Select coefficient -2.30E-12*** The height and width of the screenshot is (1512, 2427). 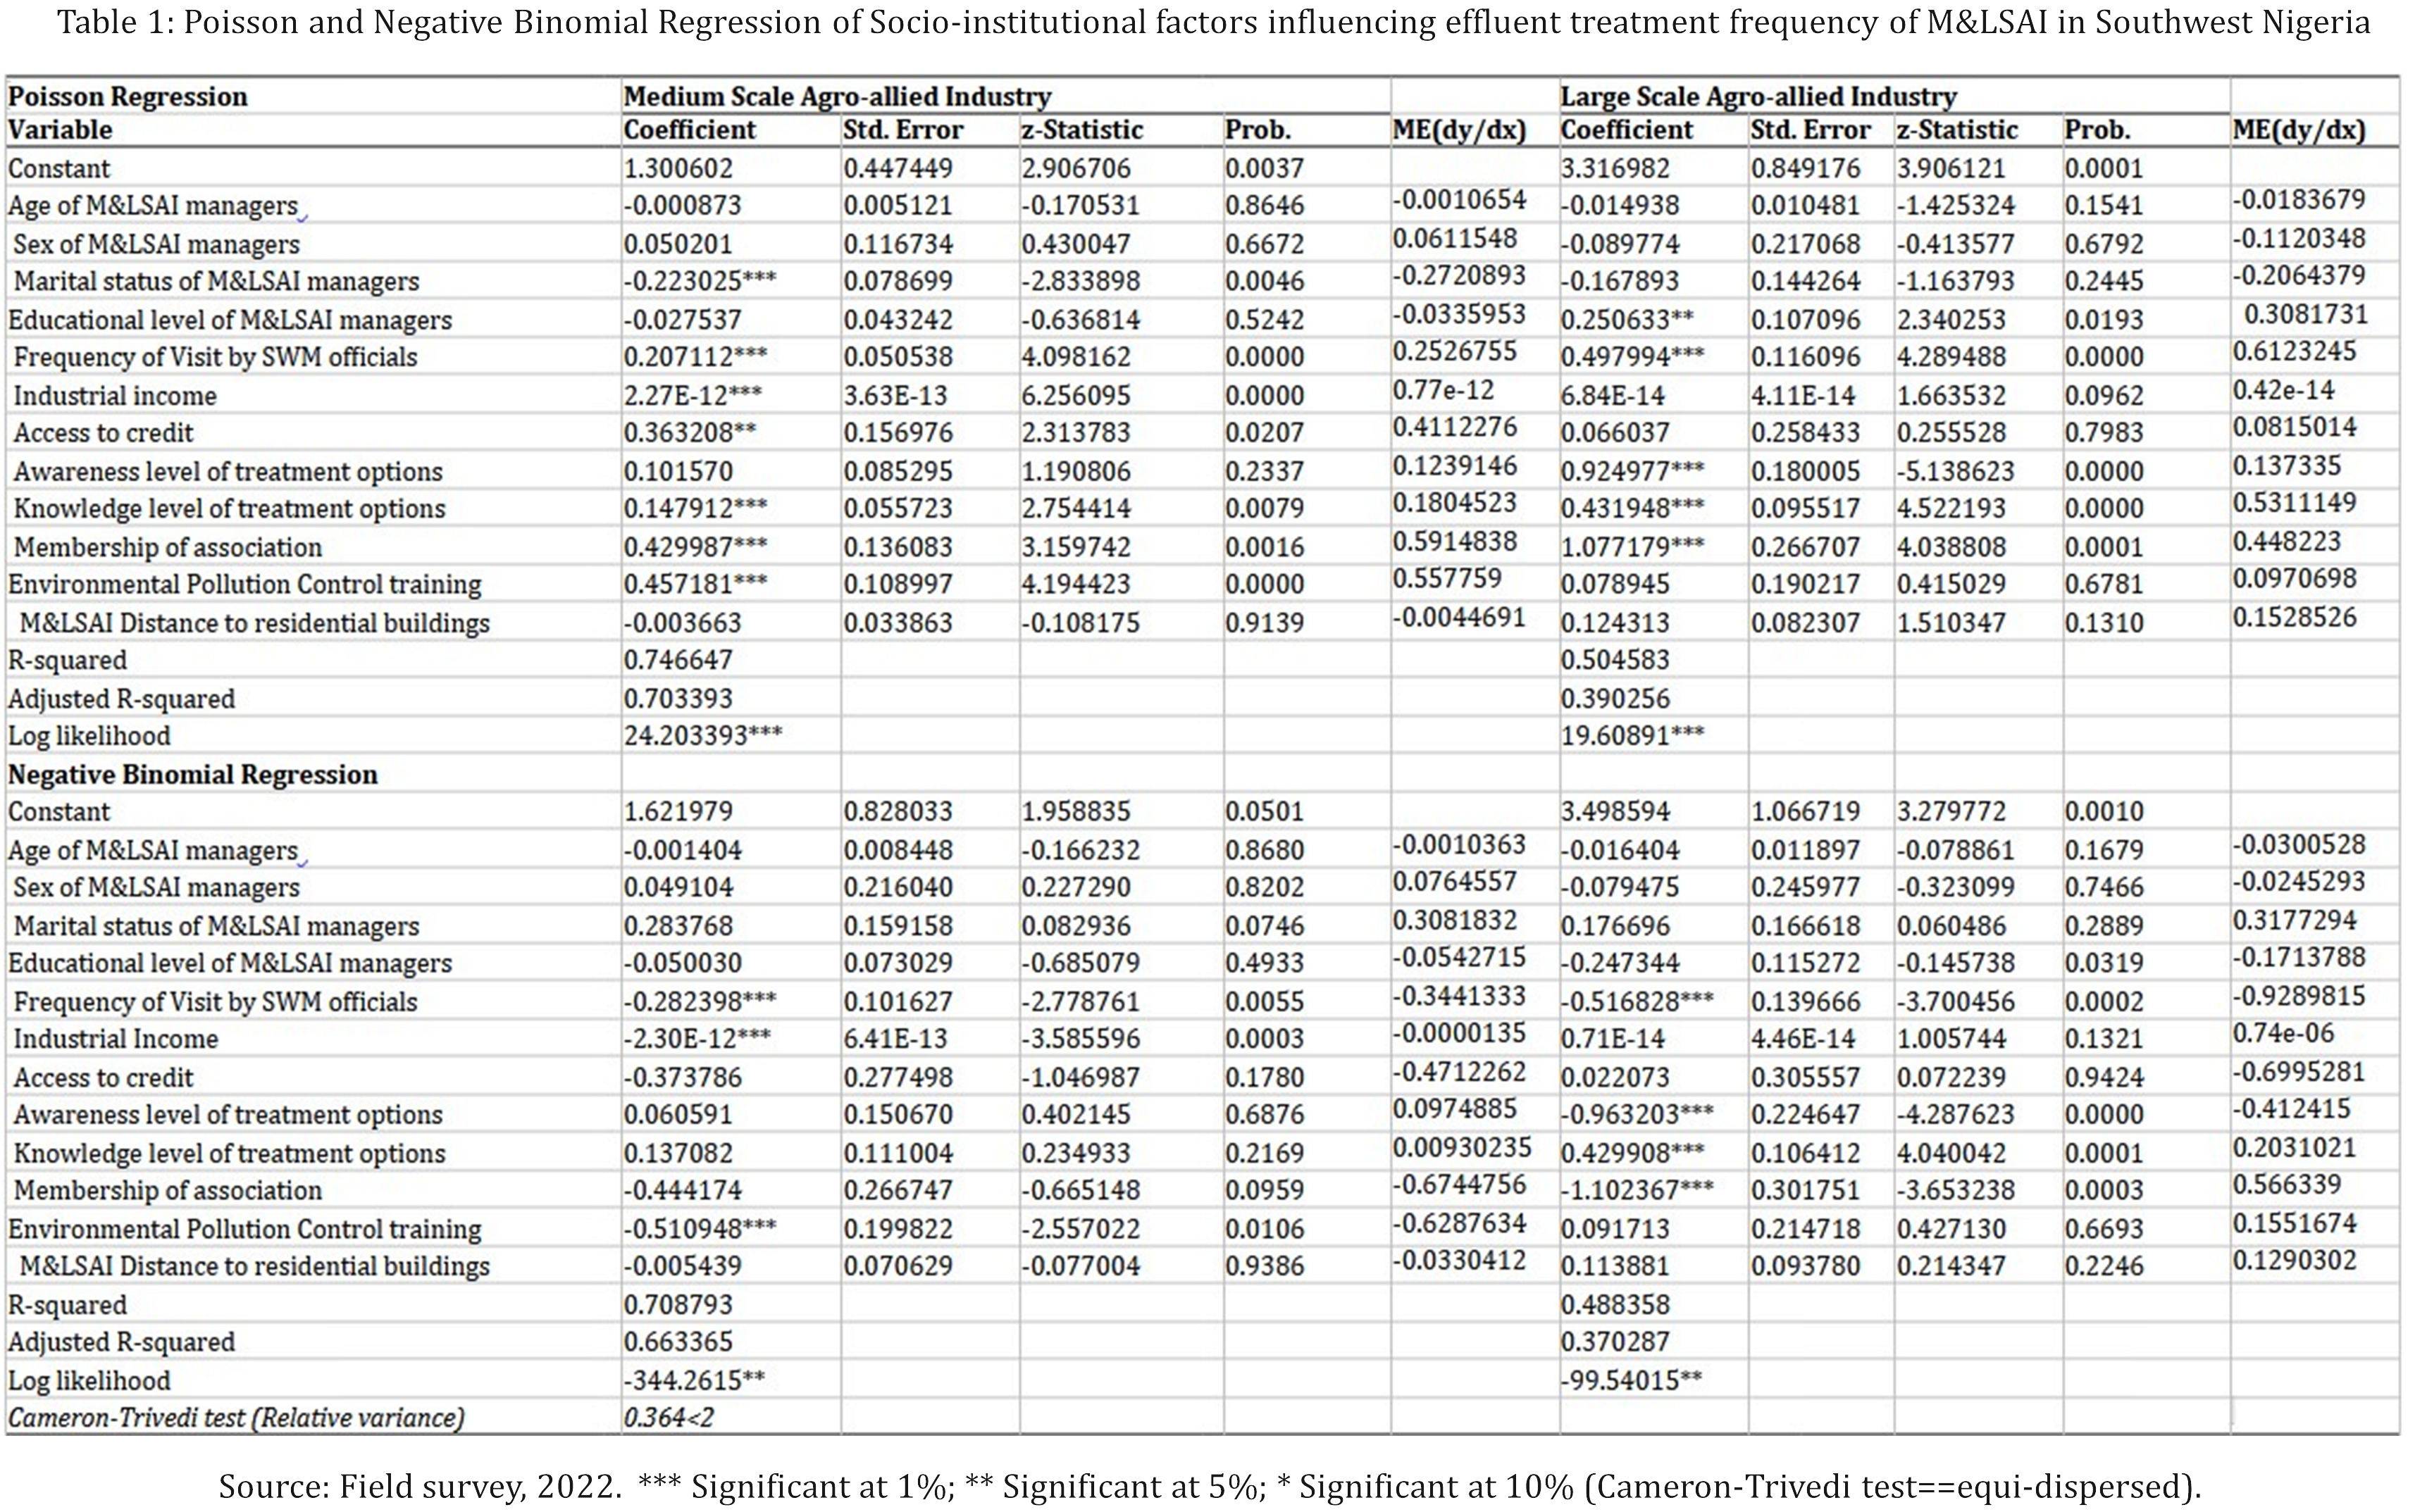coord(697,1039)
